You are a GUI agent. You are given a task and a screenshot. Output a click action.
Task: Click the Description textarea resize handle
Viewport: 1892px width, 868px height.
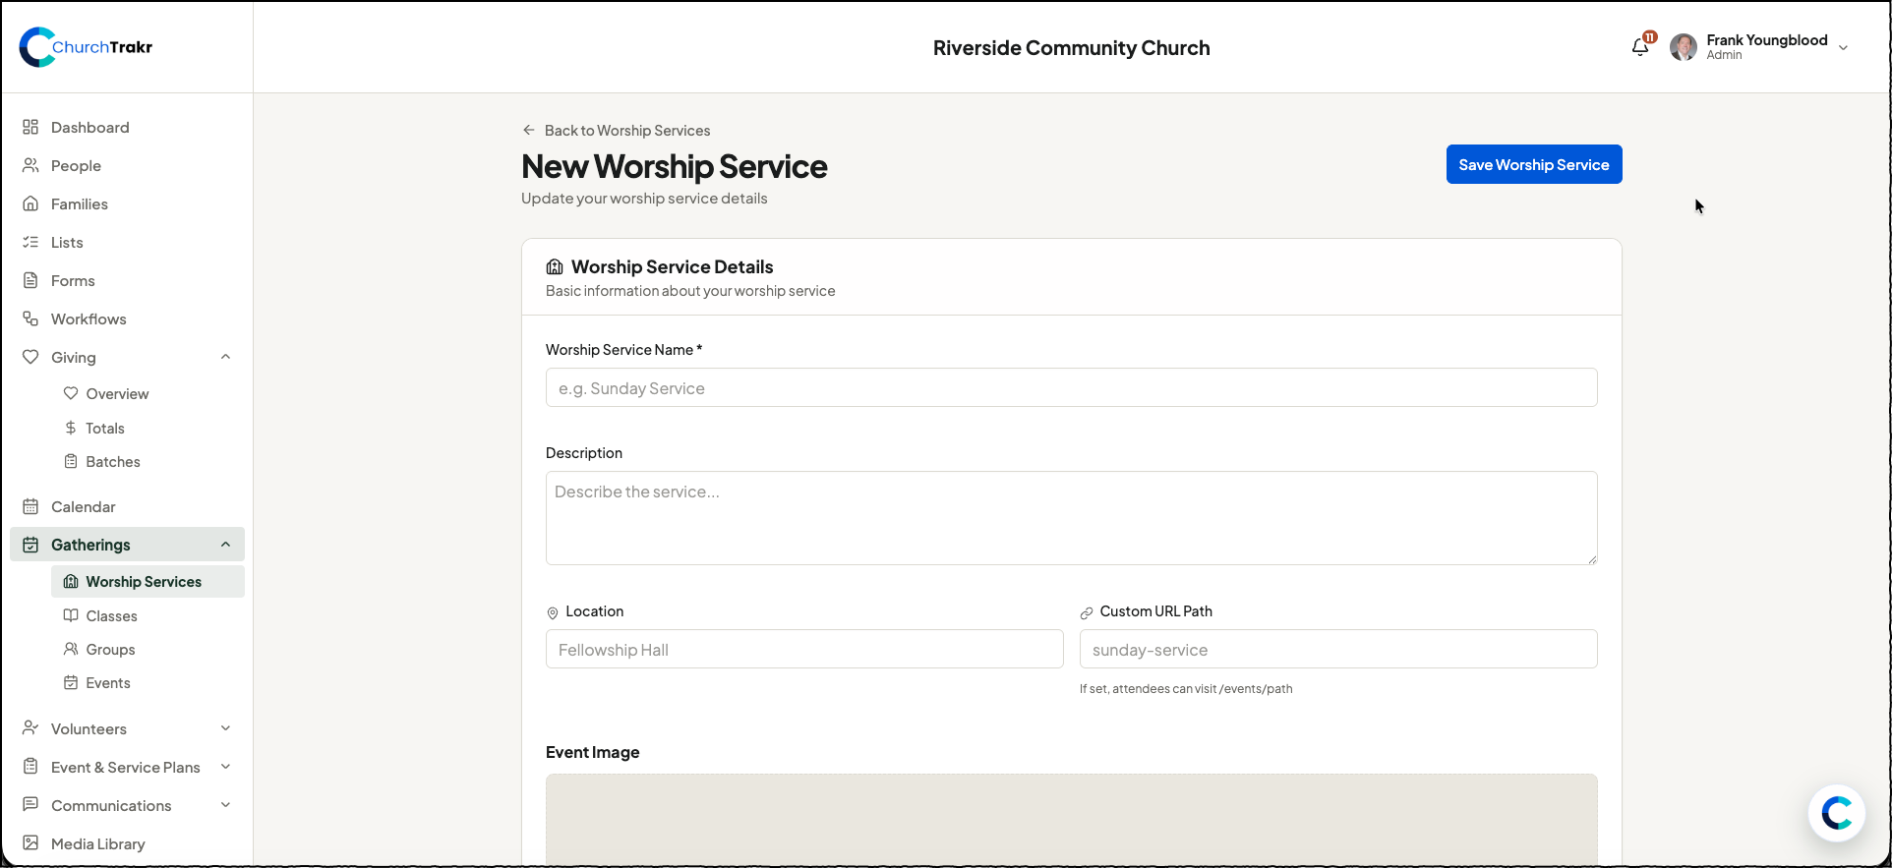pyautogui.click(x=1591, y=558)
